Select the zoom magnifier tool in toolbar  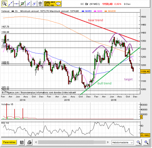(x=5, y=4)
